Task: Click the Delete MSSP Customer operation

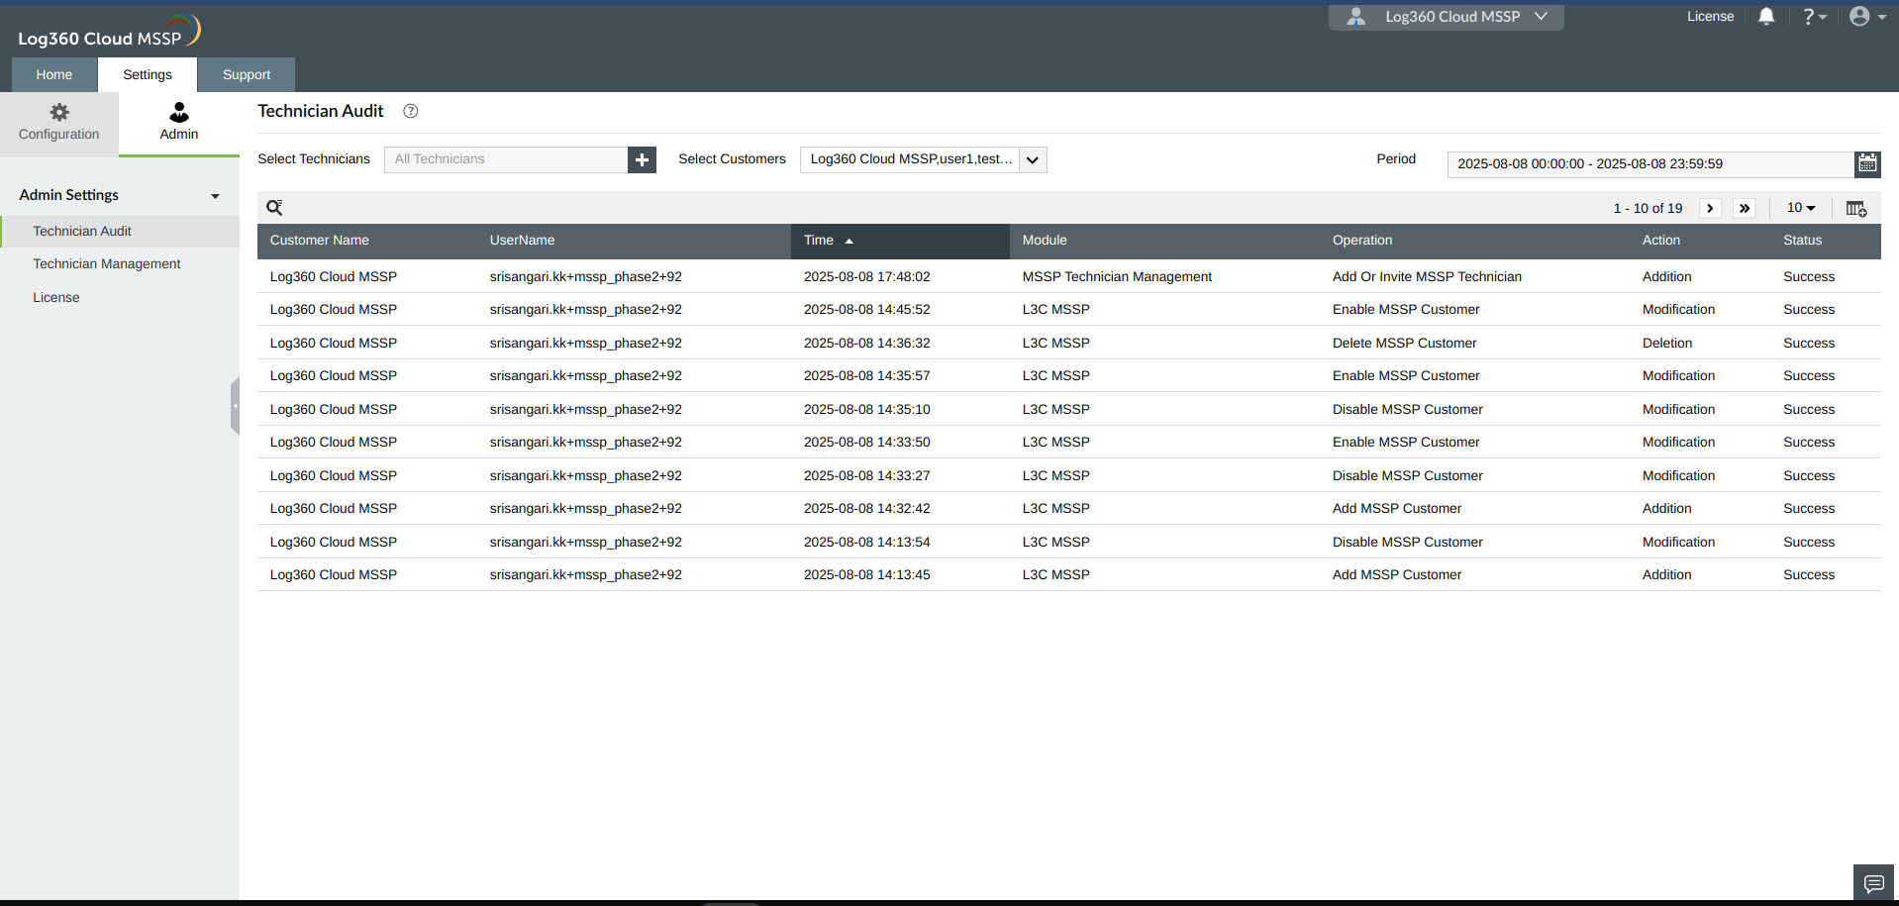Action: click(x=1404, y=344)
